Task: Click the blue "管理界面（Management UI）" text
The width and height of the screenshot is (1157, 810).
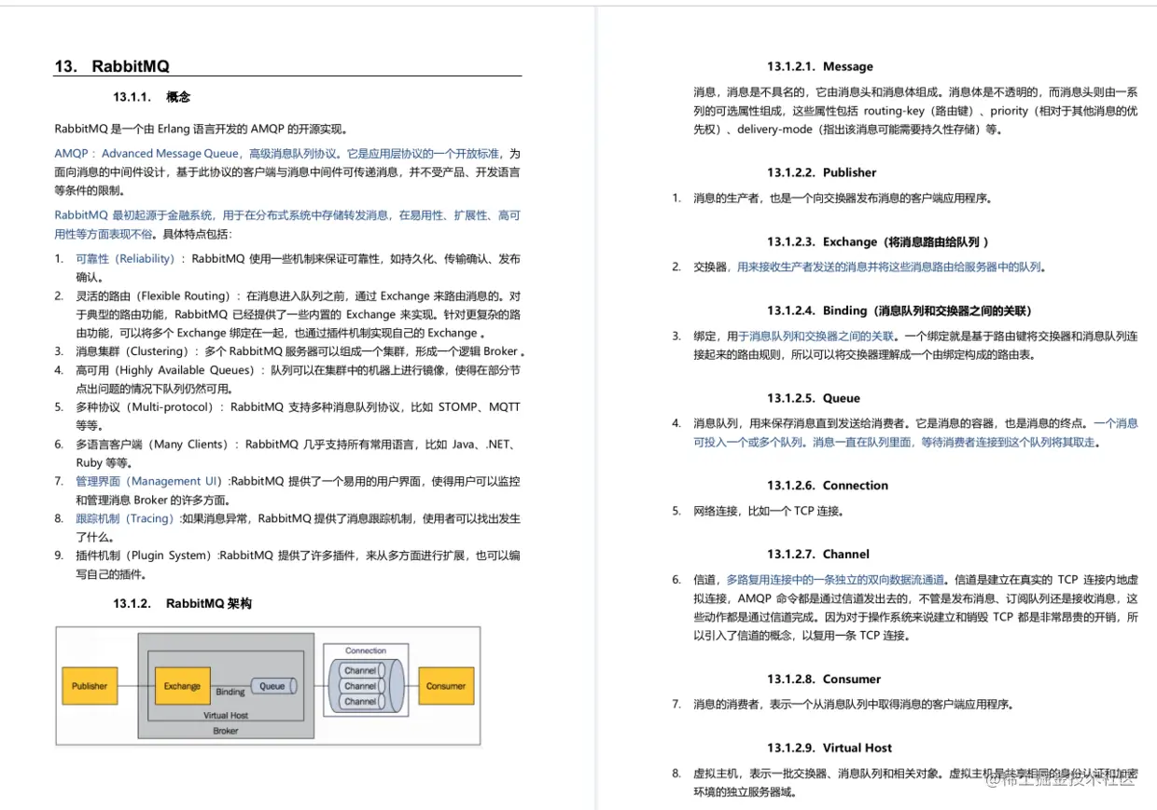Action: 150,481
